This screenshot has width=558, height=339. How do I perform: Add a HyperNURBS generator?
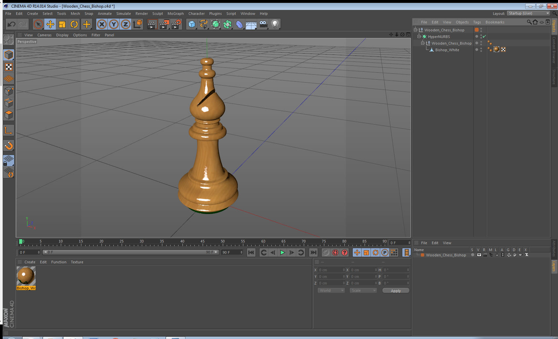[216, 24]
